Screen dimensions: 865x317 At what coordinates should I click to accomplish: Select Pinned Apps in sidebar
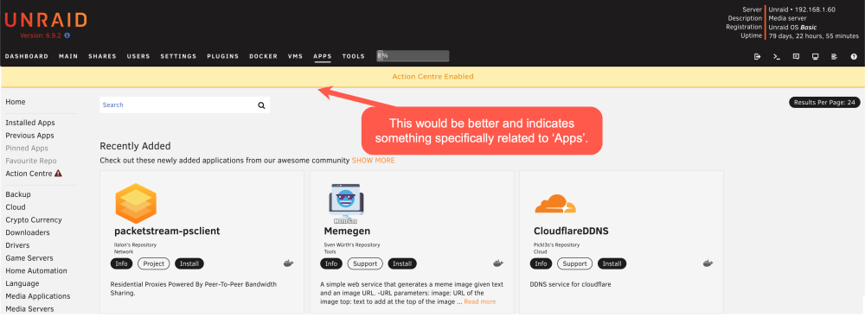tap(27, 149)
